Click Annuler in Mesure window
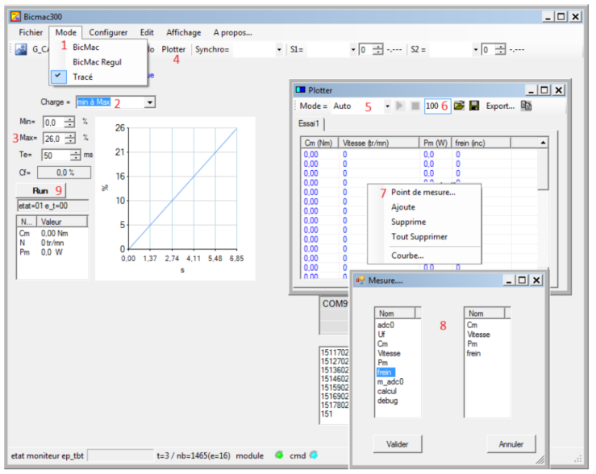The image size is (596, 474). (x=511, y=444)
